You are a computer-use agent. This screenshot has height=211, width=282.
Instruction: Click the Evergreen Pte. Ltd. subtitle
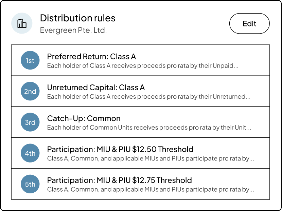pyautogui.click(x=73, y=30)
